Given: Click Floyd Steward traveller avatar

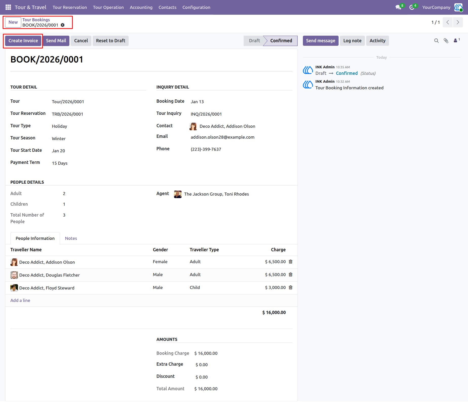Looking at the screenshot, I should [x=14, y=288].
